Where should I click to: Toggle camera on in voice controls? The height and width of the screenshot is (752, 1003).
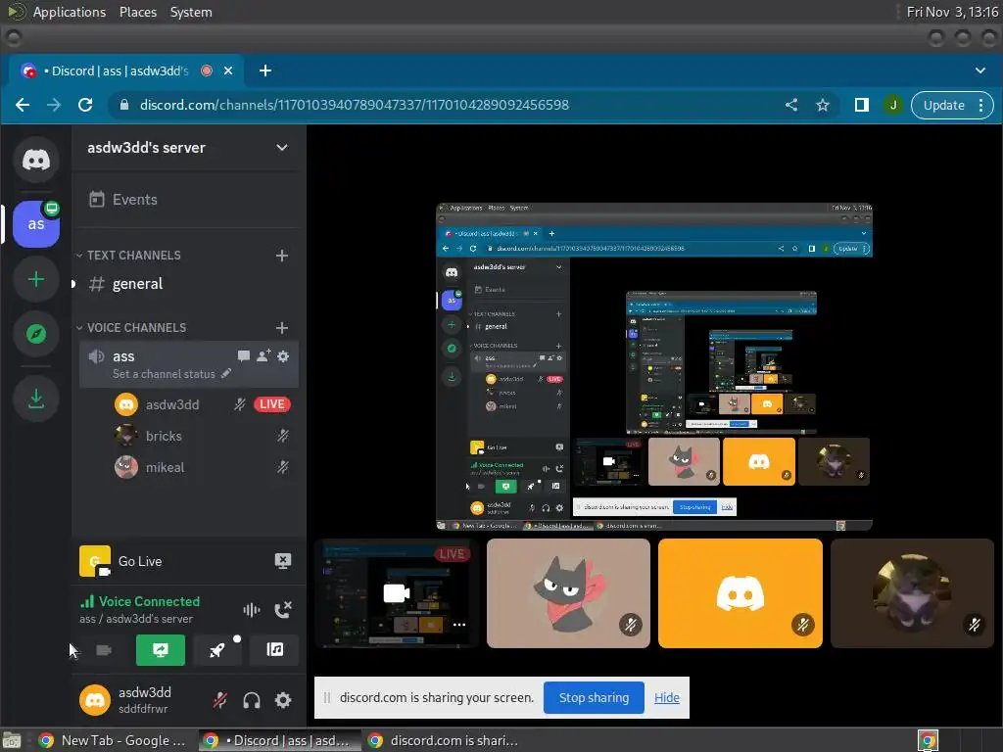click(104, 650)
